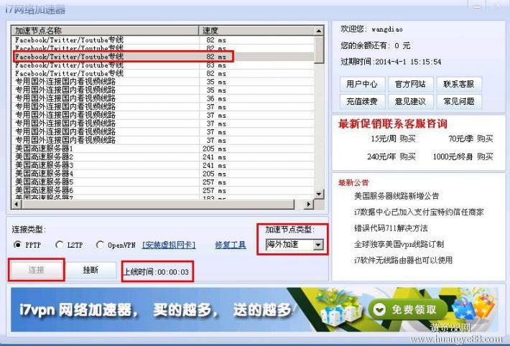Open 用户中心
Viewport: 510px width, 346px height.
362,84
